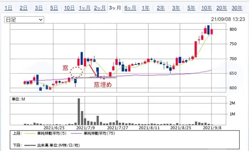Click the dashed circle 窓 gap marker
249x151 pixels.
(76, 72)
